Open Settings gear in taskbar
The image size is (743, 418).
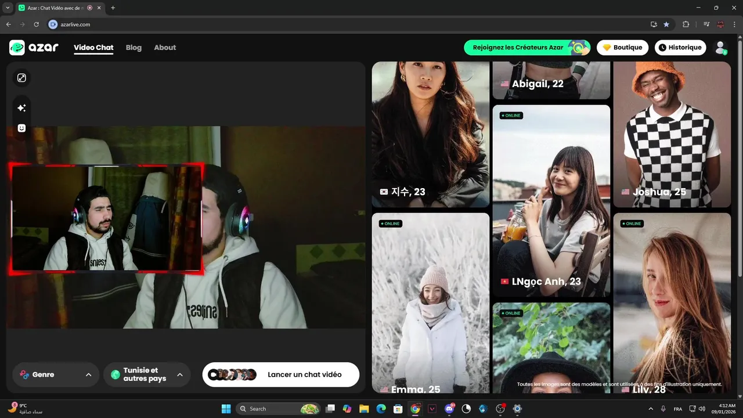[517, 409]
